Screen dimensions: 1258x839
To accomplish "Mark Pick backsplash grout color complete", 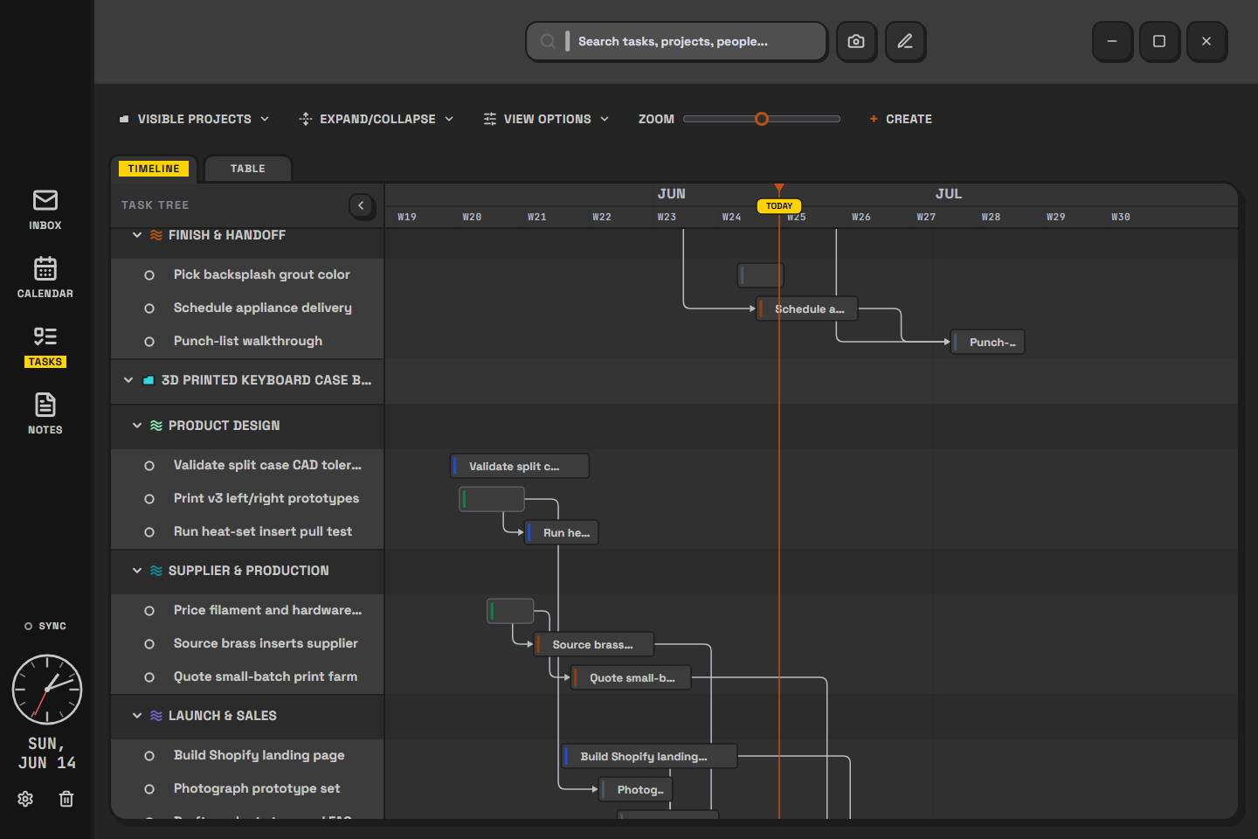I will [149, 275].
